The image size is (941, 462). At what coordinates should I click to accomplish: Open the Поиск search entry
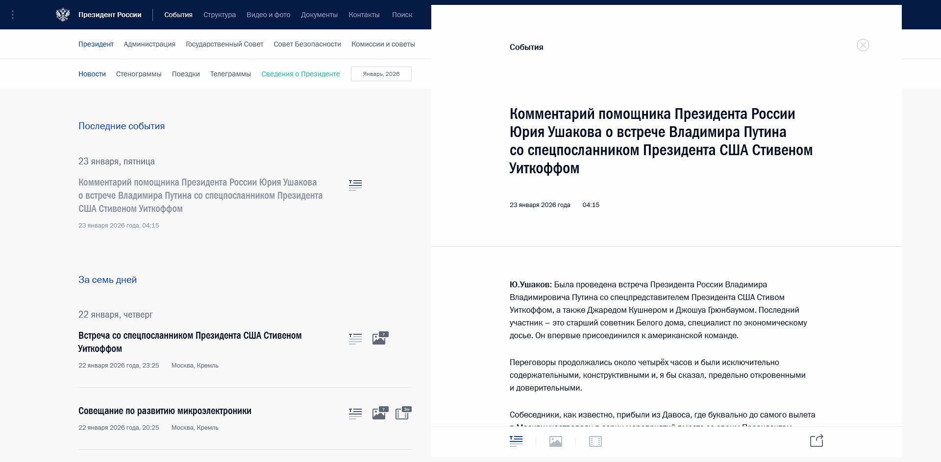click(402, 15)
